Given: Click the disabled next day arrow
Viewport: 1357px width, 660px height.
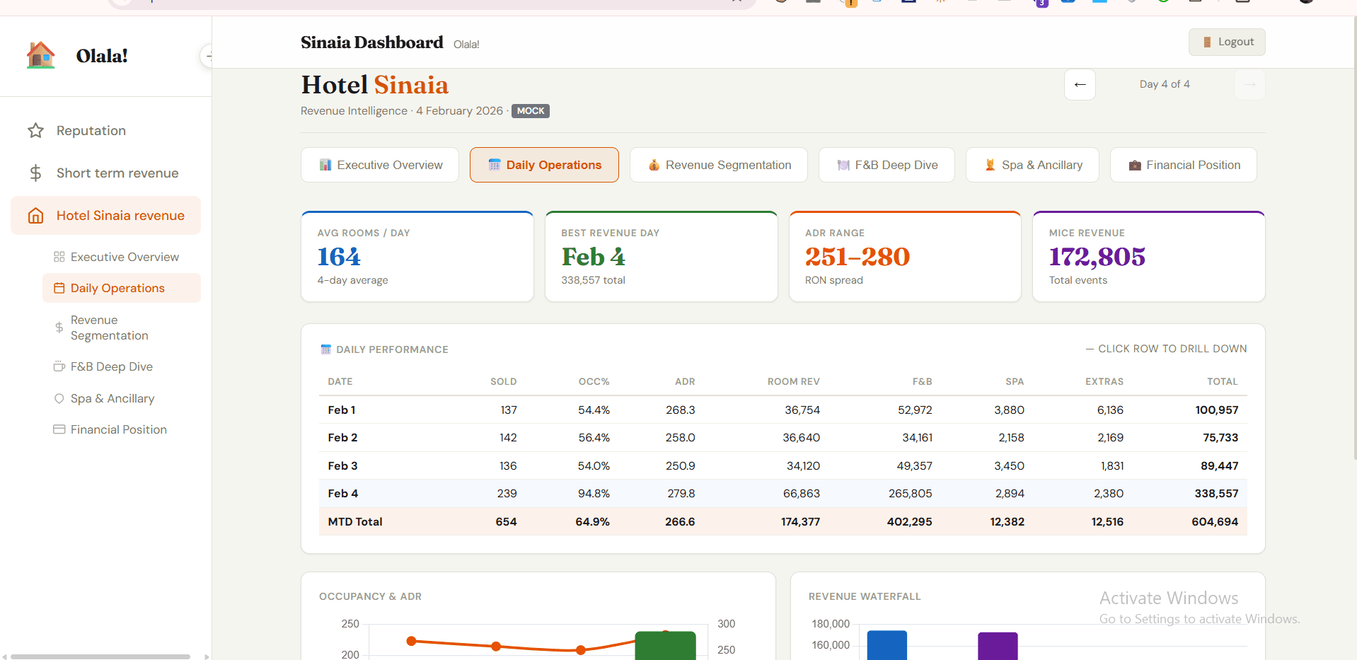Looking at the screenshot, I should tap(1249, 85).
